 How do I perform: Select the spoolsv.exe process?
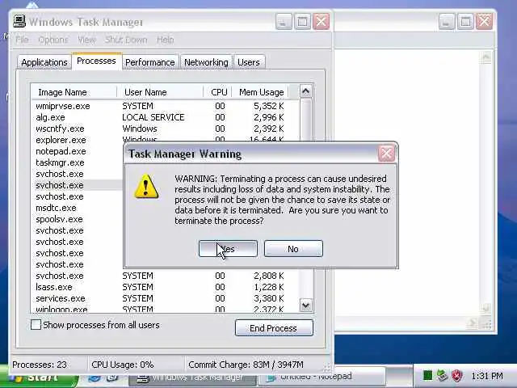[x=59, y=219]
